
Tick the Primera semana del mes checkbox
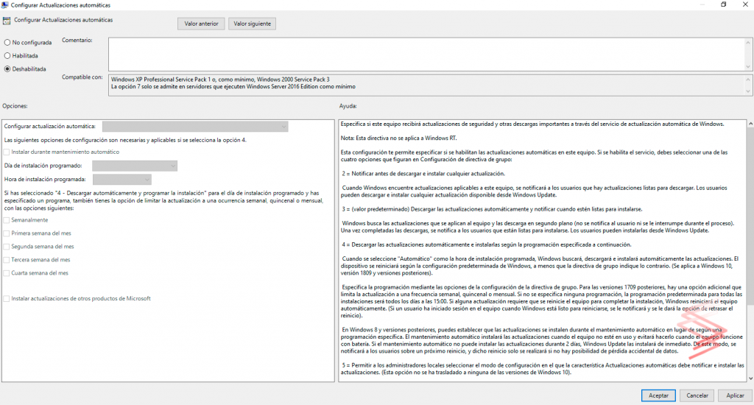coord(6,233)
